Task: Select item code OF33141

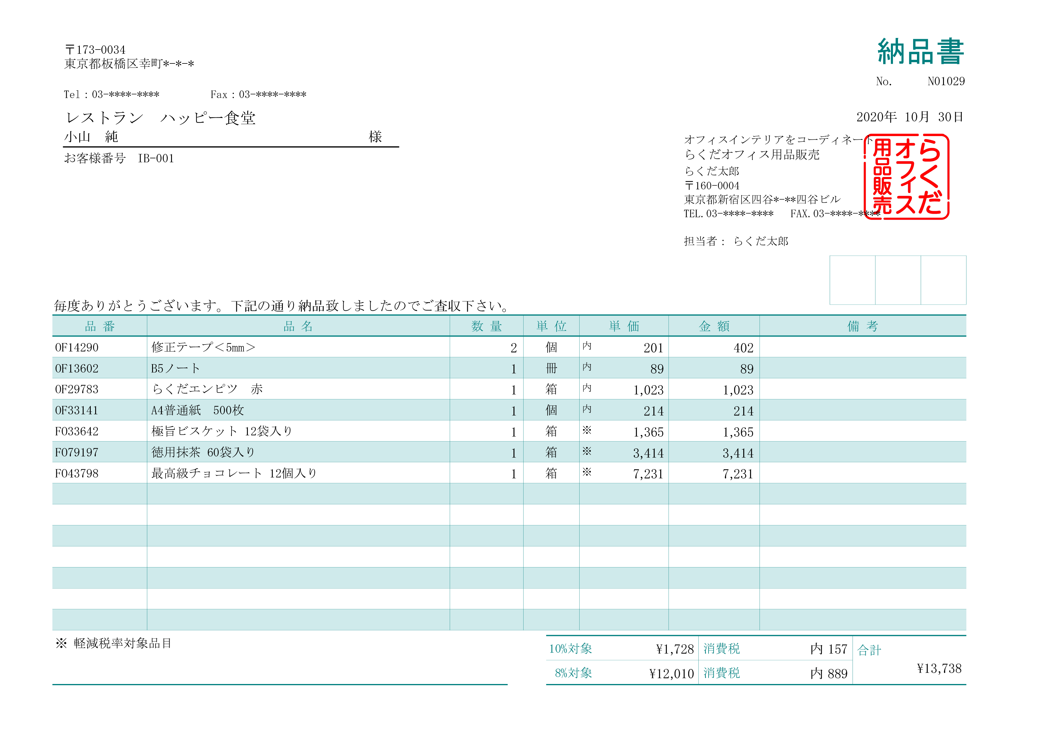Action: (x=76, y=411)
